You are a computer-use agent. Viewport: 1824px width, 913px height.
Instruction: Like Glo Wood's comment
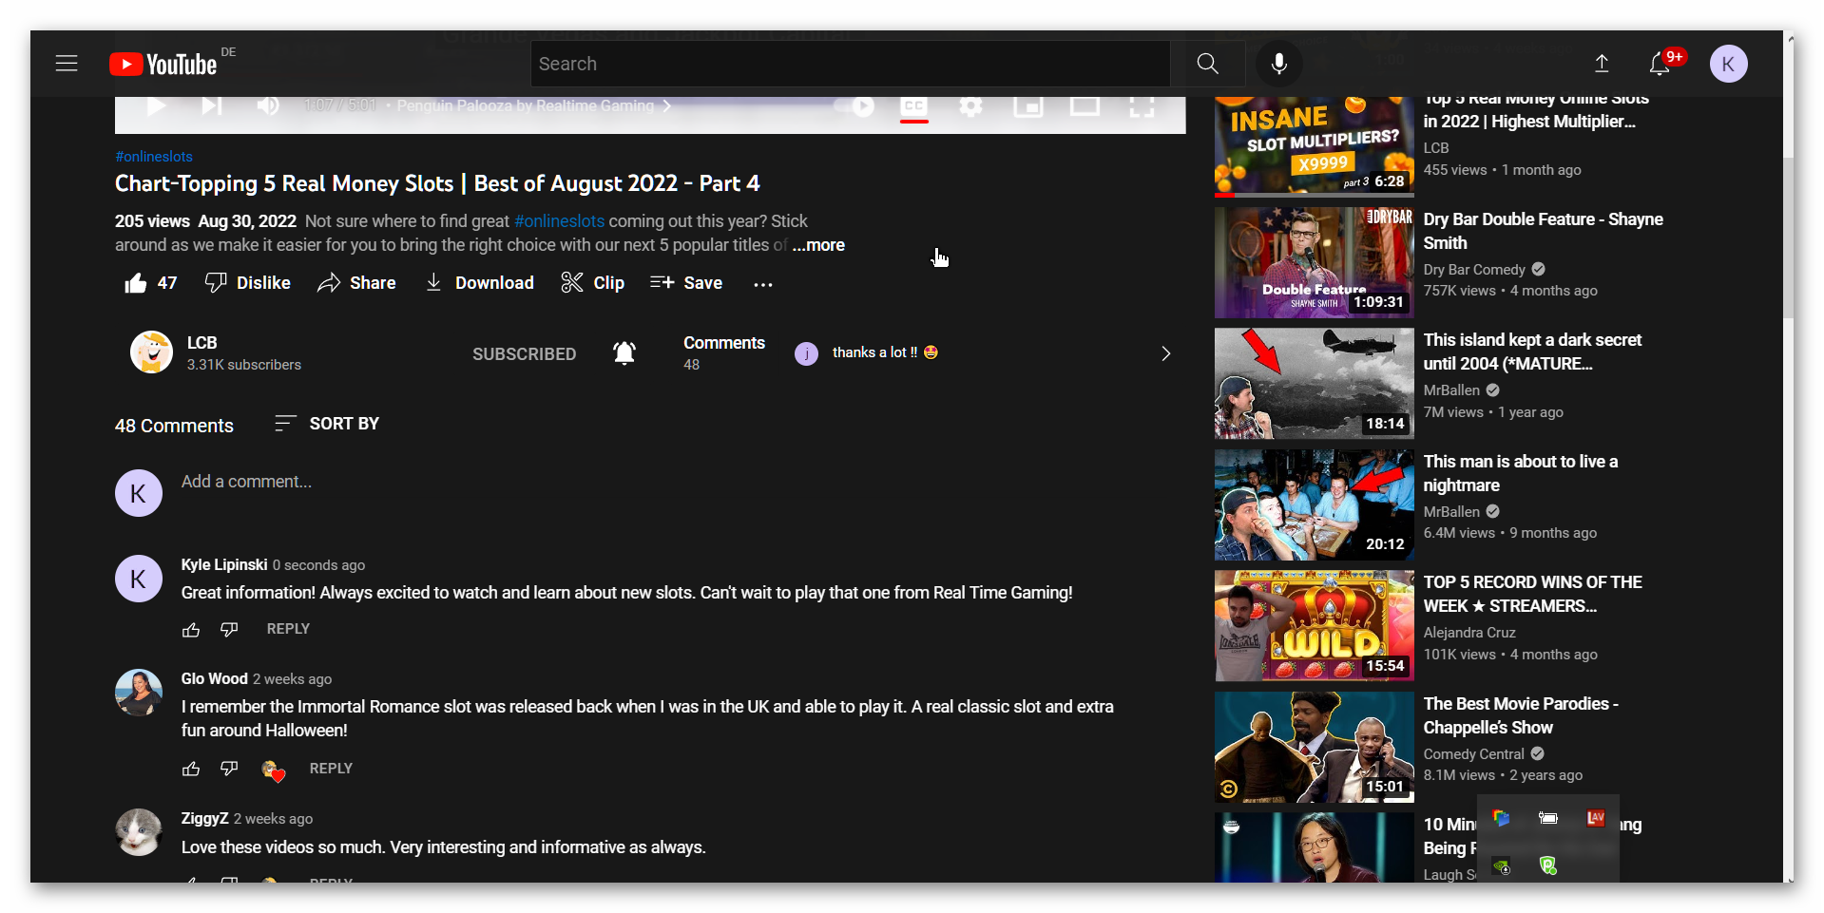click(191, 769)
